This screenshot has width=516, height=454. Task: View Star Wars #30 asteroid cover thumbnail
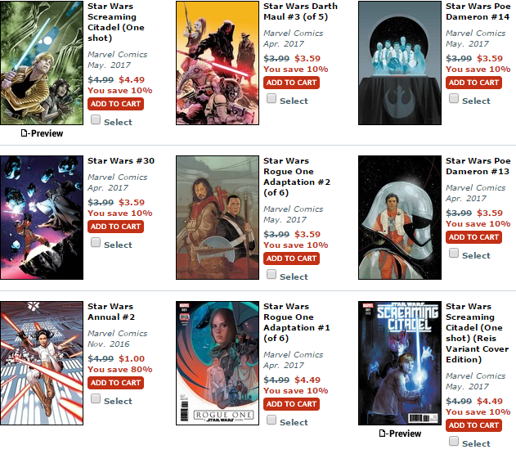pyautogui.click(x=42, y=218)
